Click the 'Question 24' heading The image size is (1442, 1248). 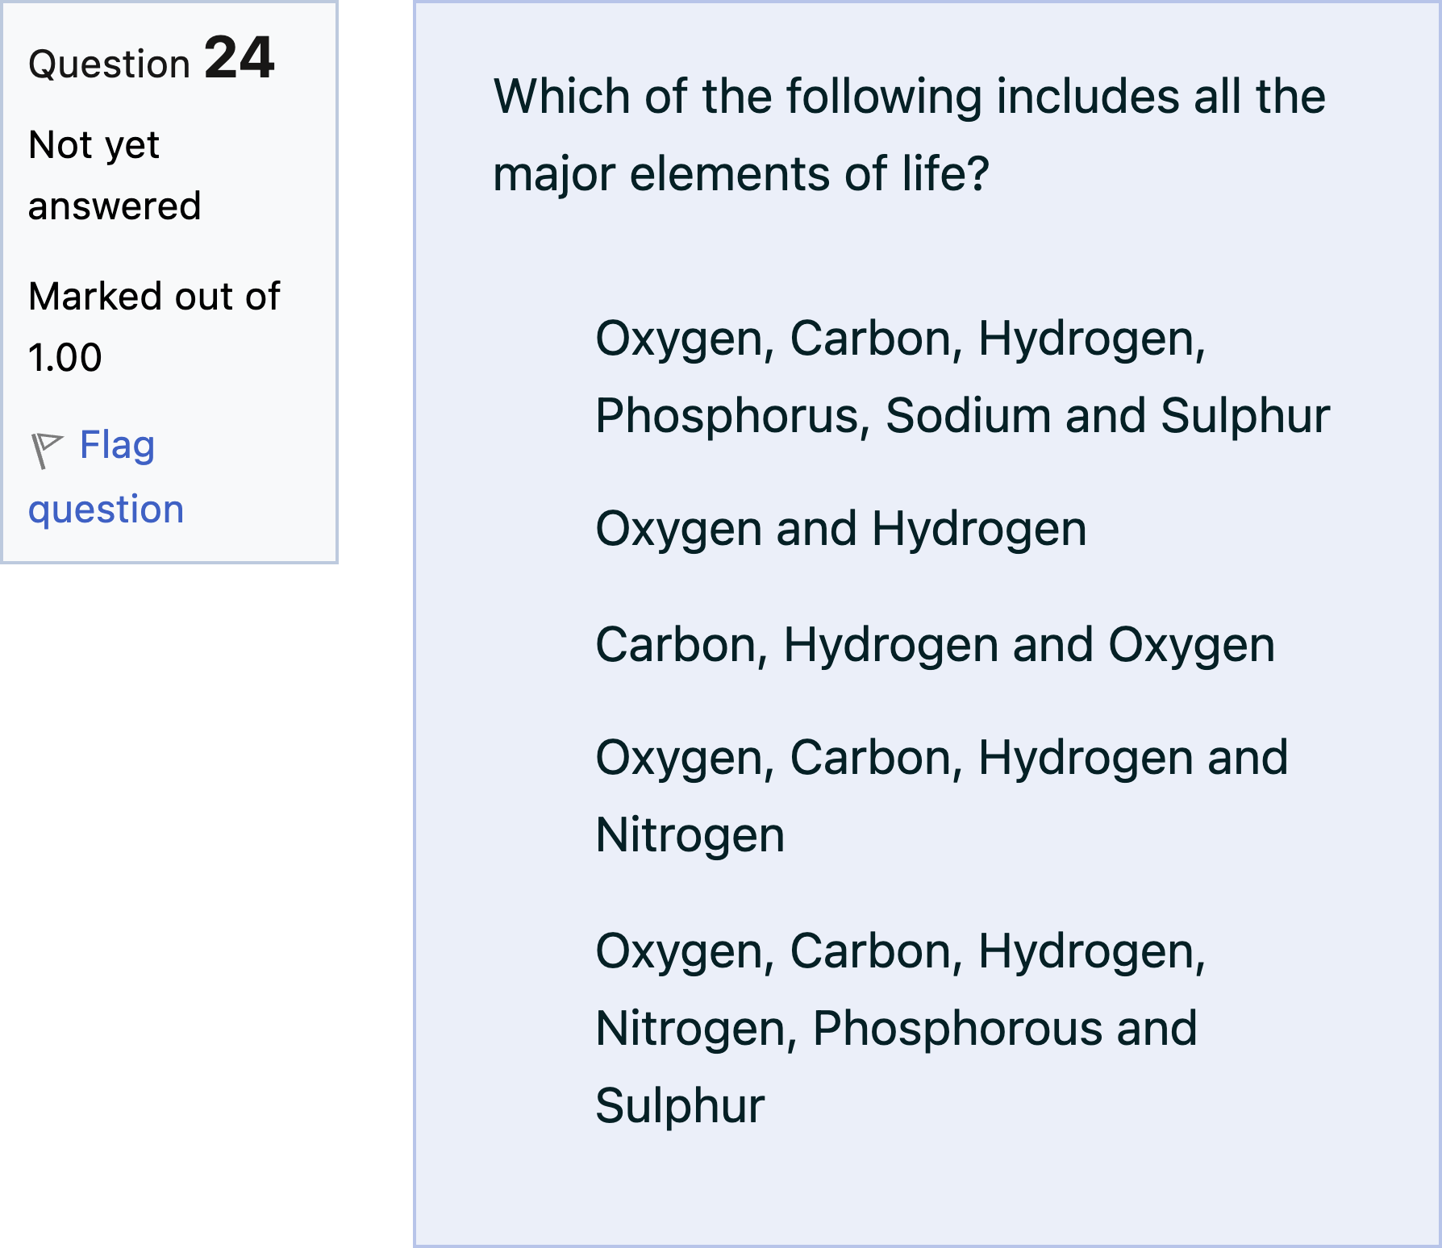[x=151, y=60]
